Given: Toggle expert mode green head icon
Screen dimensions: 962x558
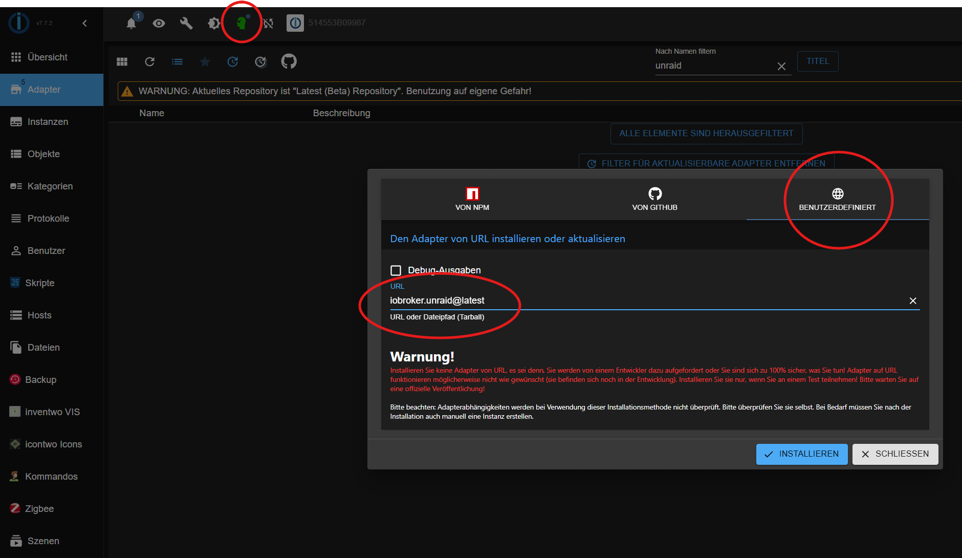Looking at the screenshot, I should [x=242, y=23].
